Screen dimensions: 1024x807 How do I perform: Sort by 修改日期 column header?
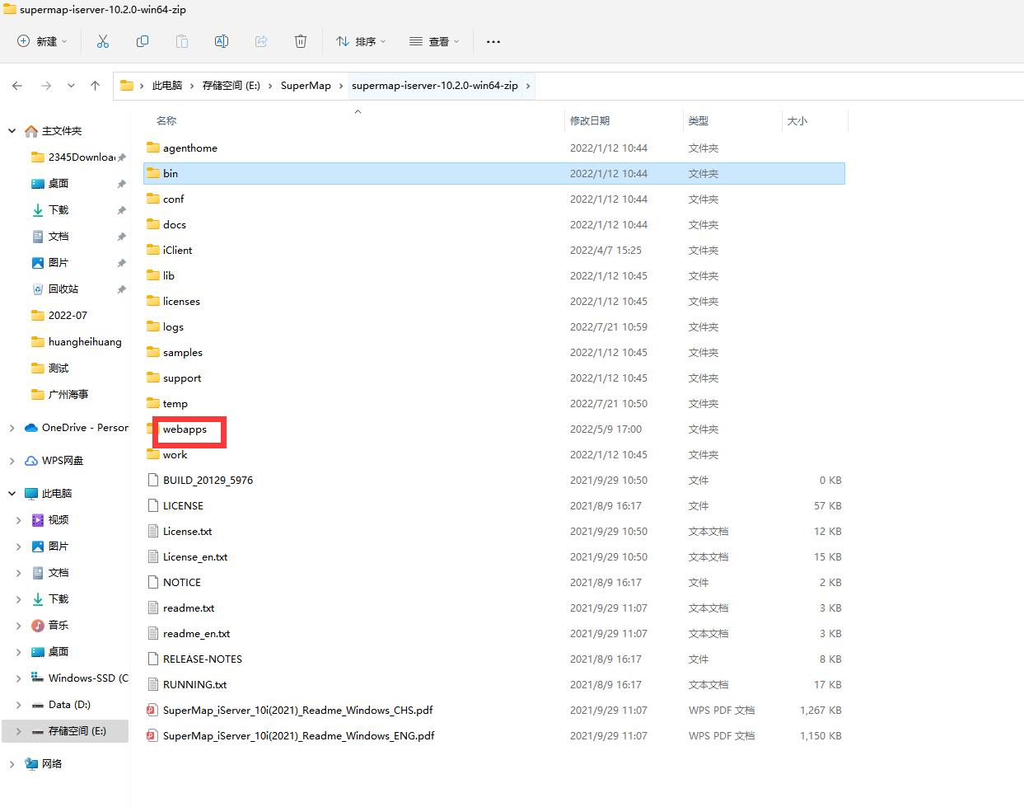coord(590,121)
